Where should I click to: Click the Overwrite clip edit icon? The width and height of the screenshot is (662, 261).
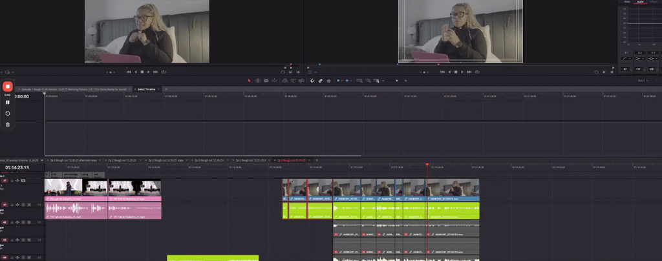(x=293, y=81)
